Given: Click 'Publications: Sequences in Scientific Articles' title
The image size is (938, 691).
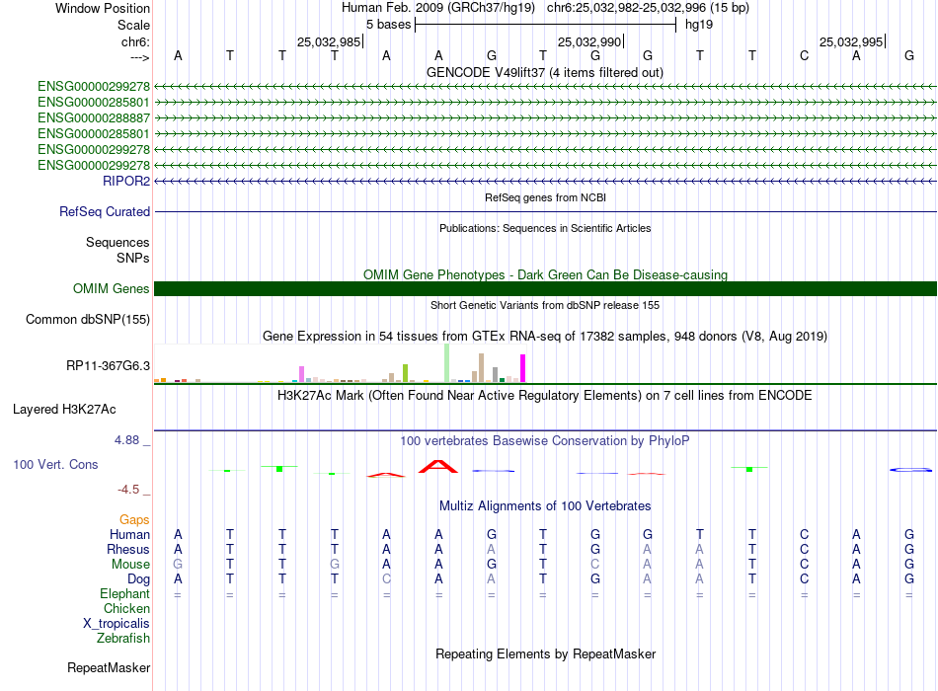Looking at the screenshot, I should point(545,228).
